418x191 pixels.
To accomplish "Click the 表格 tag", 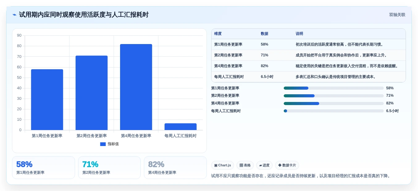I will click(x=245, y=165).
